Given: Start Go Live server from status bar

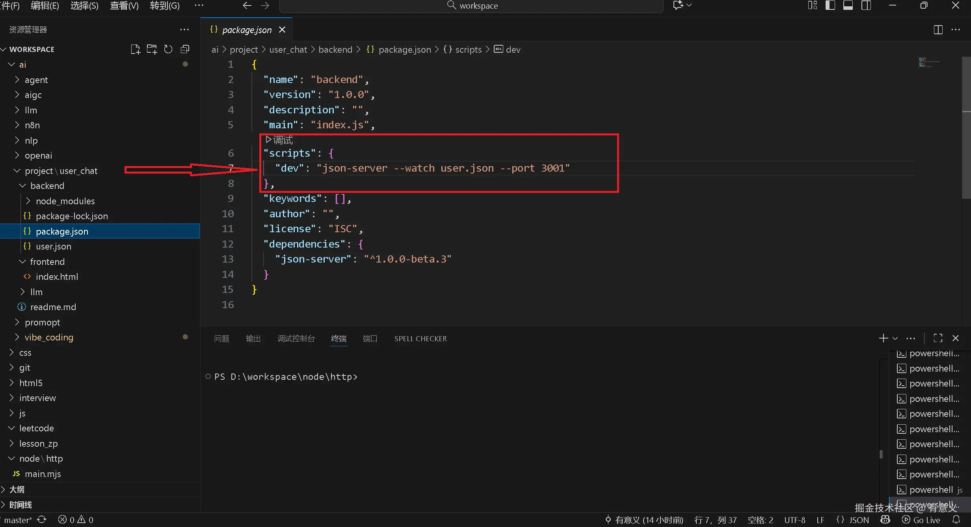Looking at the screenshot, I should click(921, 520).
